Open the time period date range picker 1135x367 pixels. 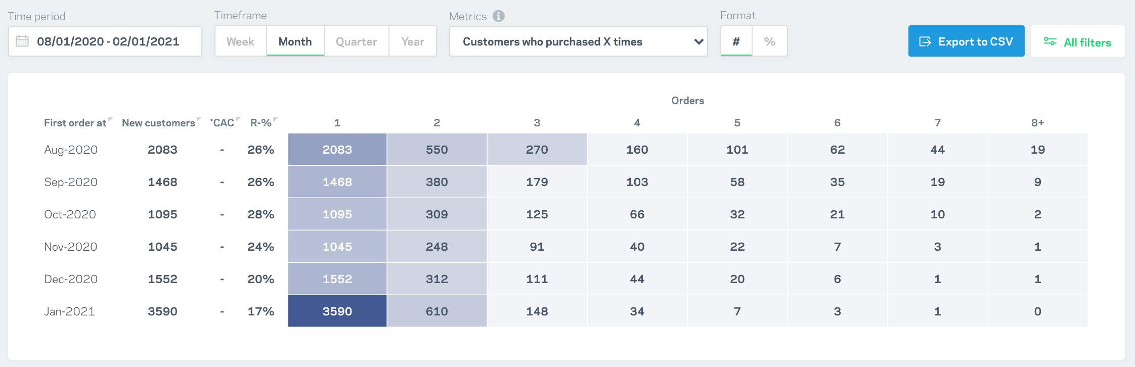pos(108,41)
